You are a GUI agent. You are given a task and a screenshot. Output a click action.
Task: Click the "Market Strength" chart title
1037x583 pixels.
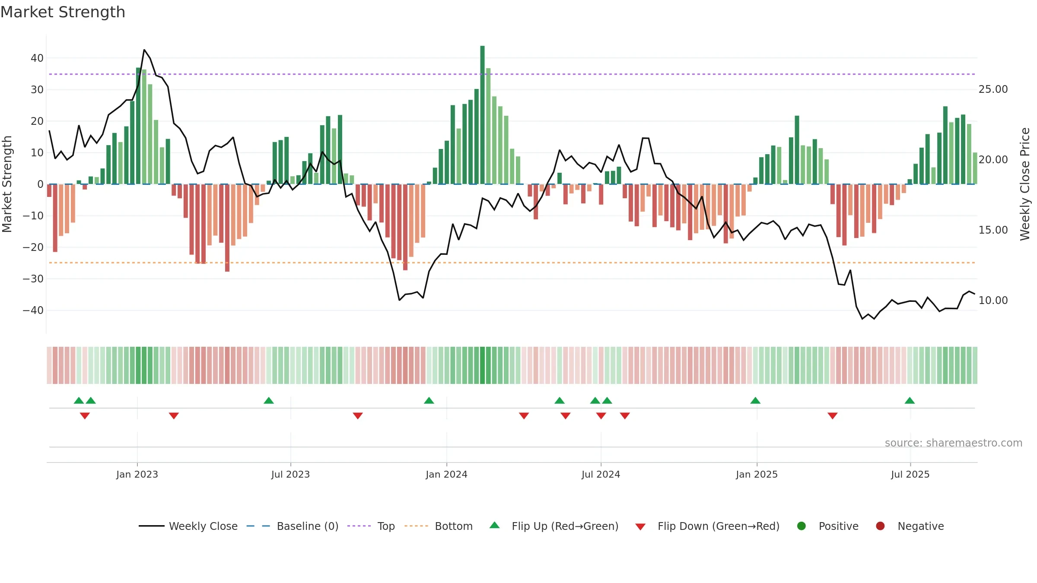coord(63,12)
